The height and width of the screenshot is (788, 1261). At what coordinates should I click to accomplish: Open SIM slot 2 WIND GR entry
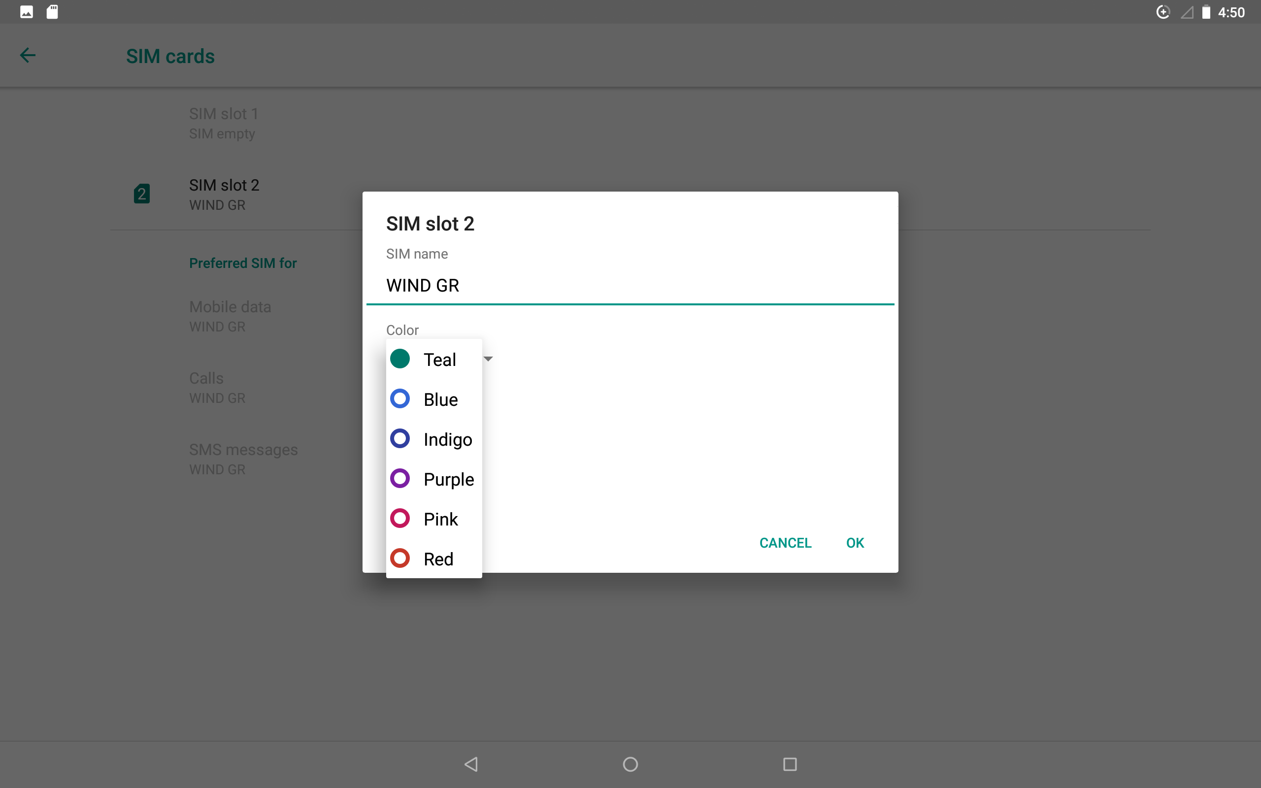point(224,195)
